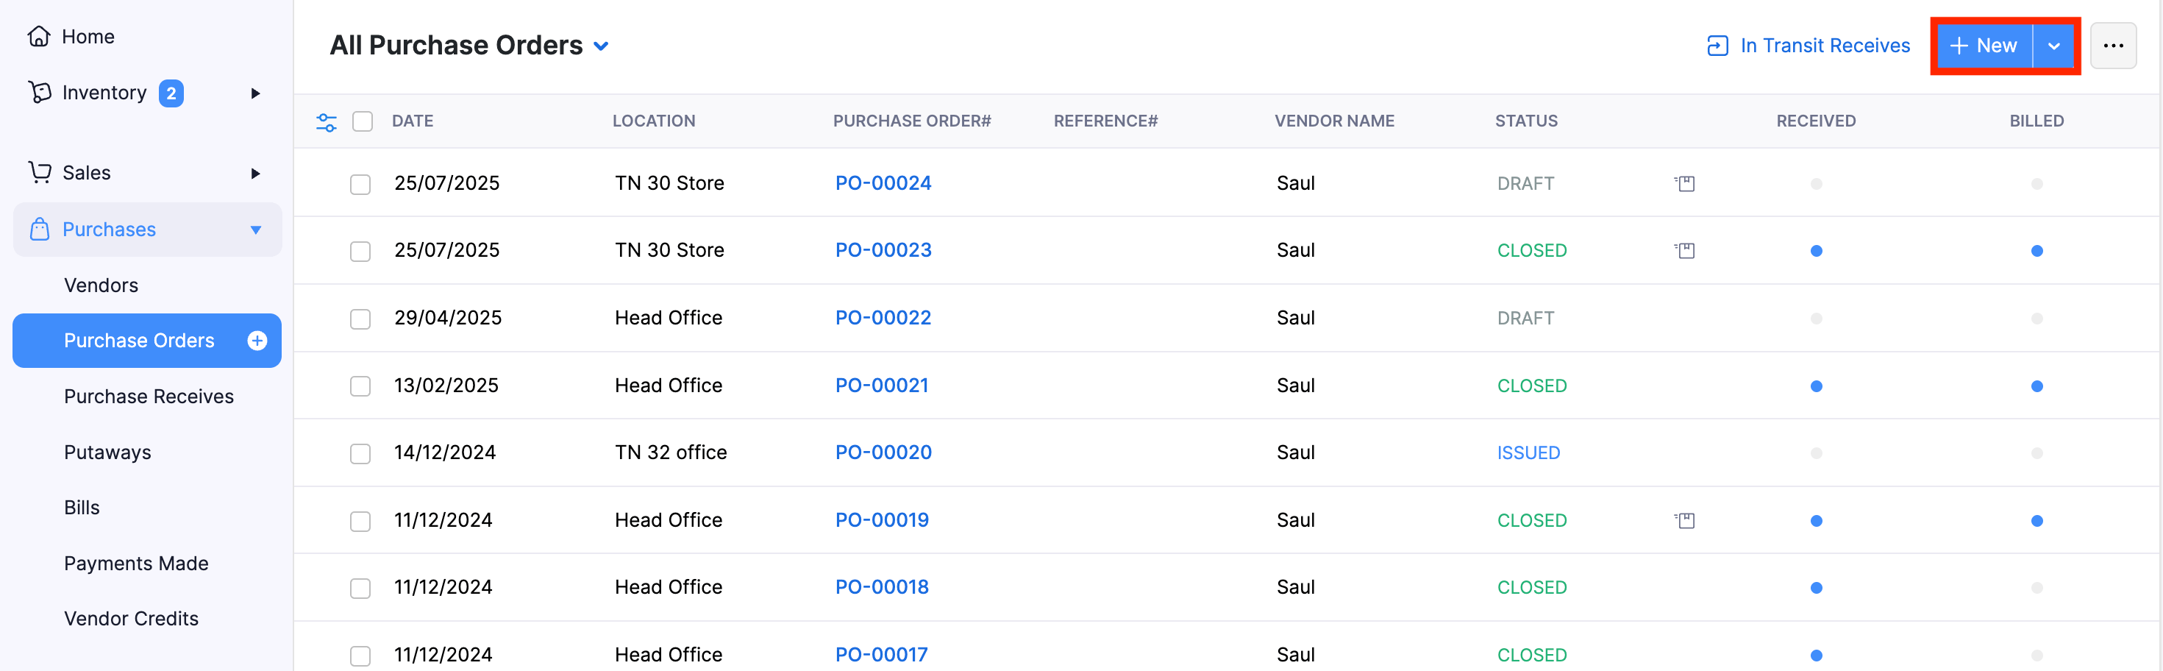
Task: Open purchase order PO-00021 link
Action: click(x=882, y=386)
